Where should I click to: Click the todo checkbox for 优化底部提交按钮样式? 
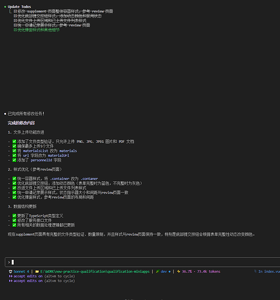[15, 16]
